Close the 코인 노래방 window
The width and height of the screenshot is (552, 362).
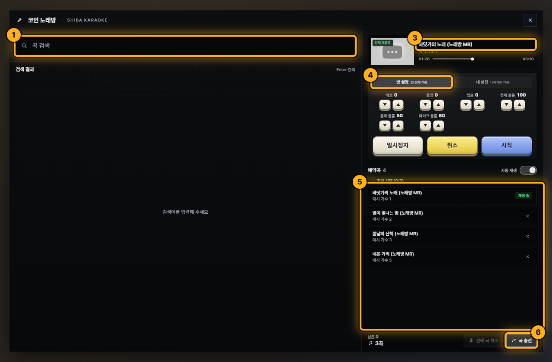530,20
